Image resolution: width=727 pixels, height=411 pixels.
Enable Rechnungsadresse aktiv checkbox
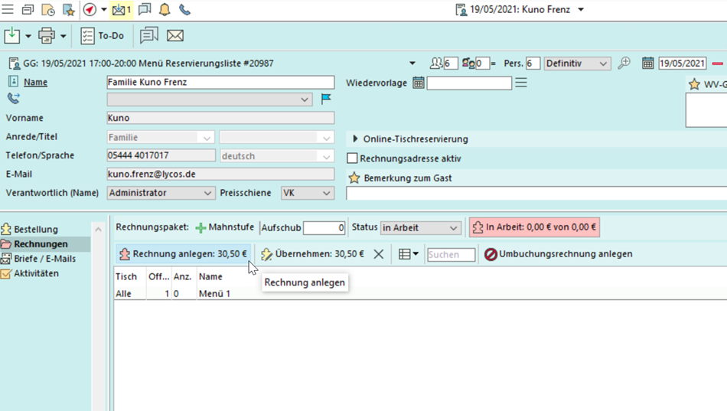click(x=353, y=158)
